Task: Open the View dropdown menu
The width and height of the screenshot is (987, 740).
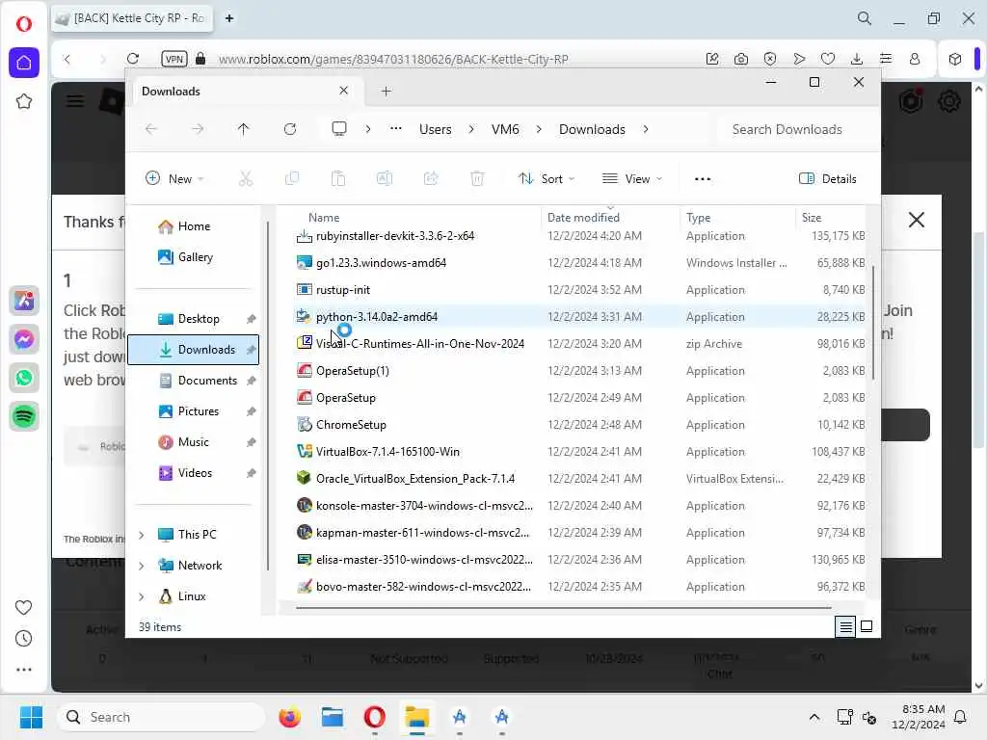Action: (632, 178)
